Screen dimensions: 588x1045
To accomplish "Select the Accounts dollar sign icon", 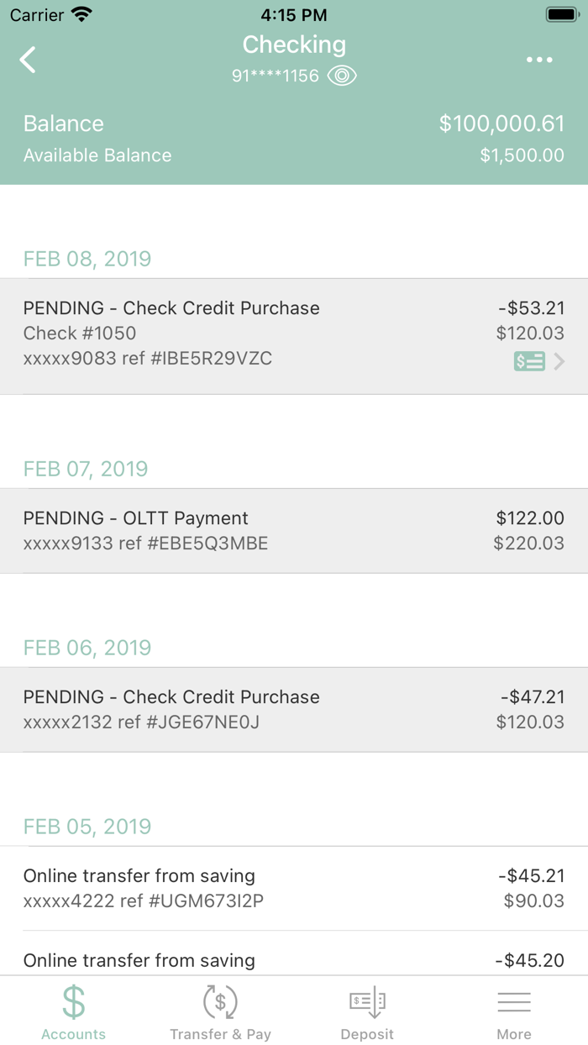I will coord(73,1000).
